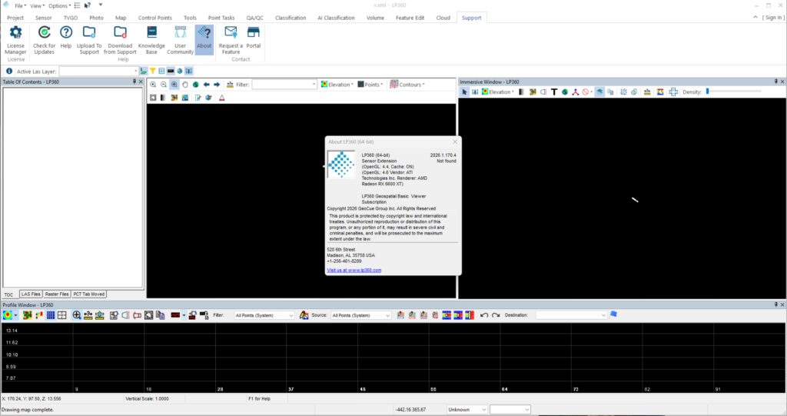Viewport: 787px width, 416px height.
Task: Click the measure triangle icon in map toolbar
Action: tap(222, 98)
